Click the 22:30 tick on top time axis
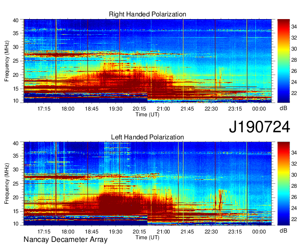Image resolution: width=302 pixels, height=245 pixels. (x=211, y=109)
